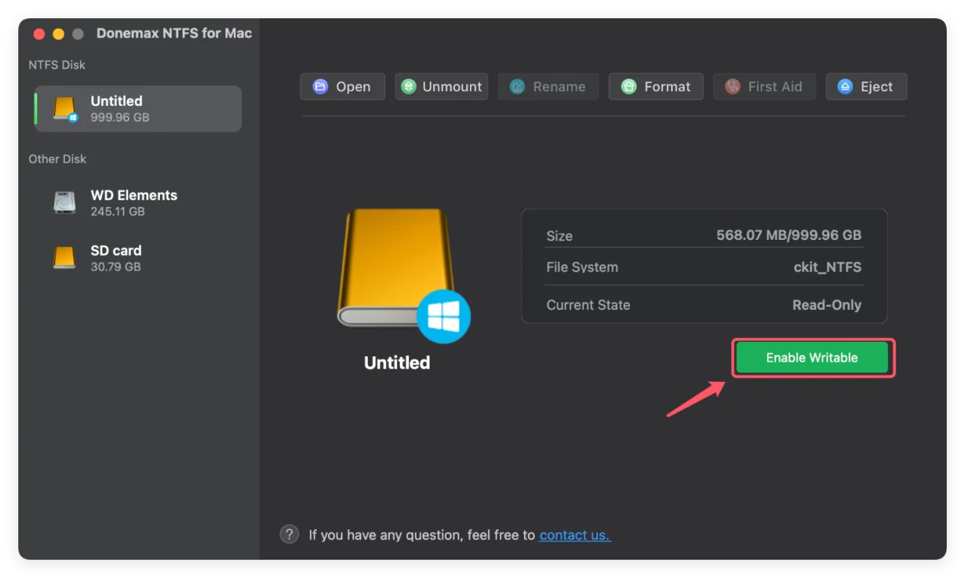The image size is (965, 578).
Task: Click the File System label
Action: pos(582,267)
